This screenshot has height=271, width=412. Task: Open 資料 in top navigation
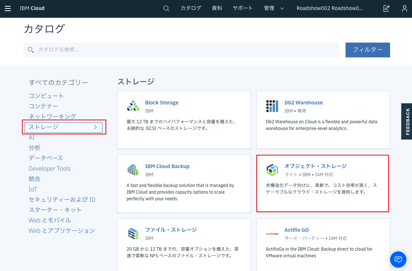[x=217, y=9]
